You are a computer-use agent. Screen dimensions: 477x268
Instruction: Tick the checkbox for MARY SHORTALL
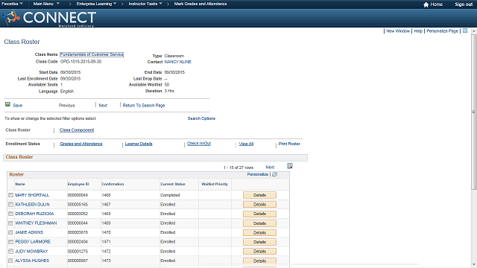tap(10, 195)
